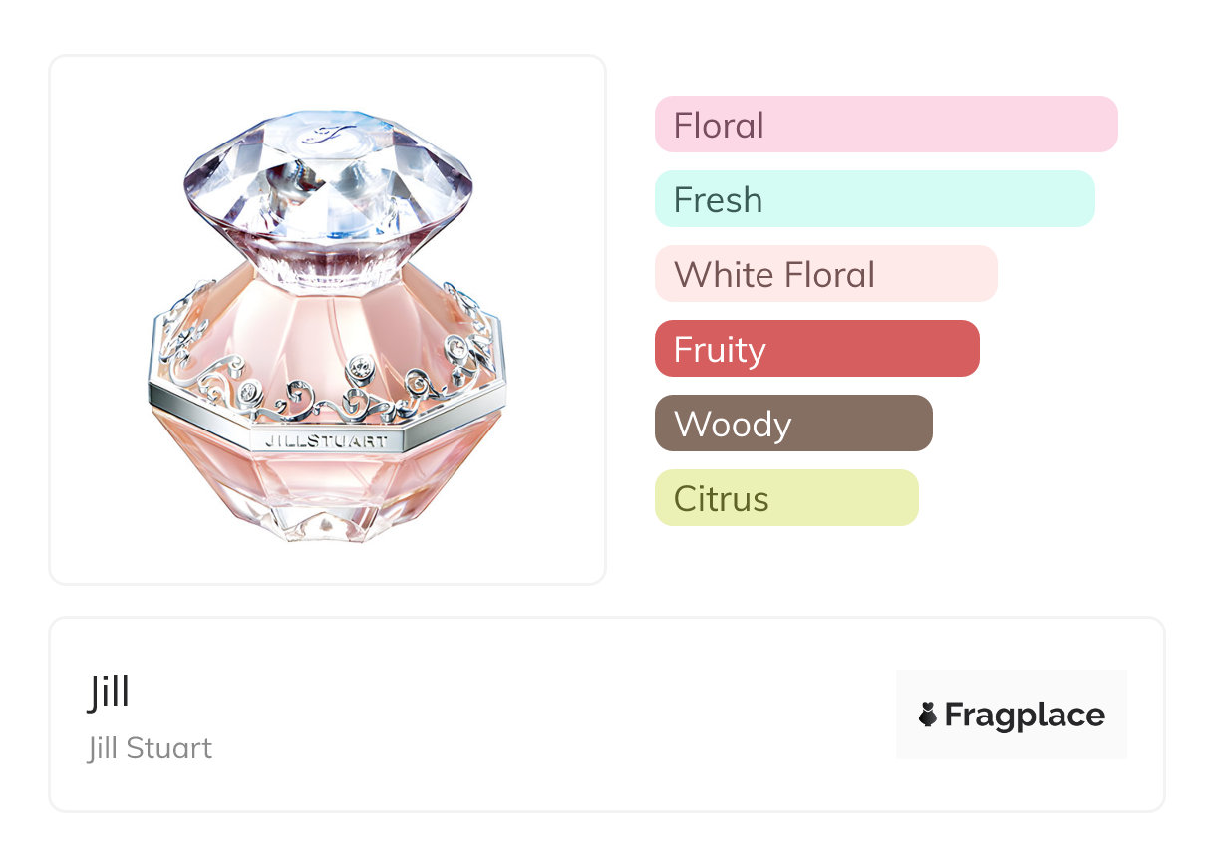Select the Floral accord bar
This screenshot has height=861, width=1214.
coord(885,125)
